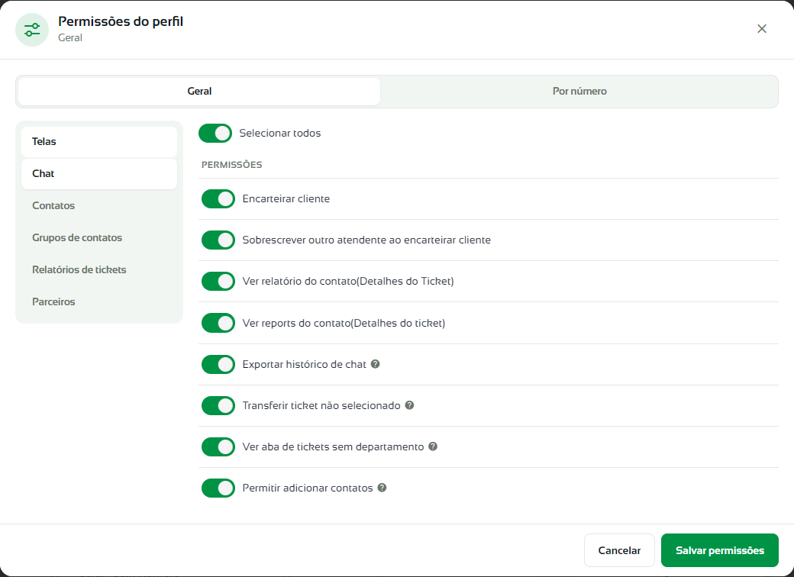The image size is (794, 577).
Task: Toggle Ver reports do contato switch
Action: [x=218, y=323]
